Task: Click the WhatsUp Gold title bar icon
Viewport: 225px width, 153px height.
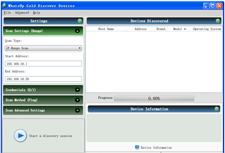Action: [x=5, y=6]
